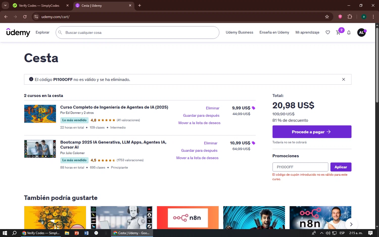Move Agentes de IA course to wishlist

point(199,123)
